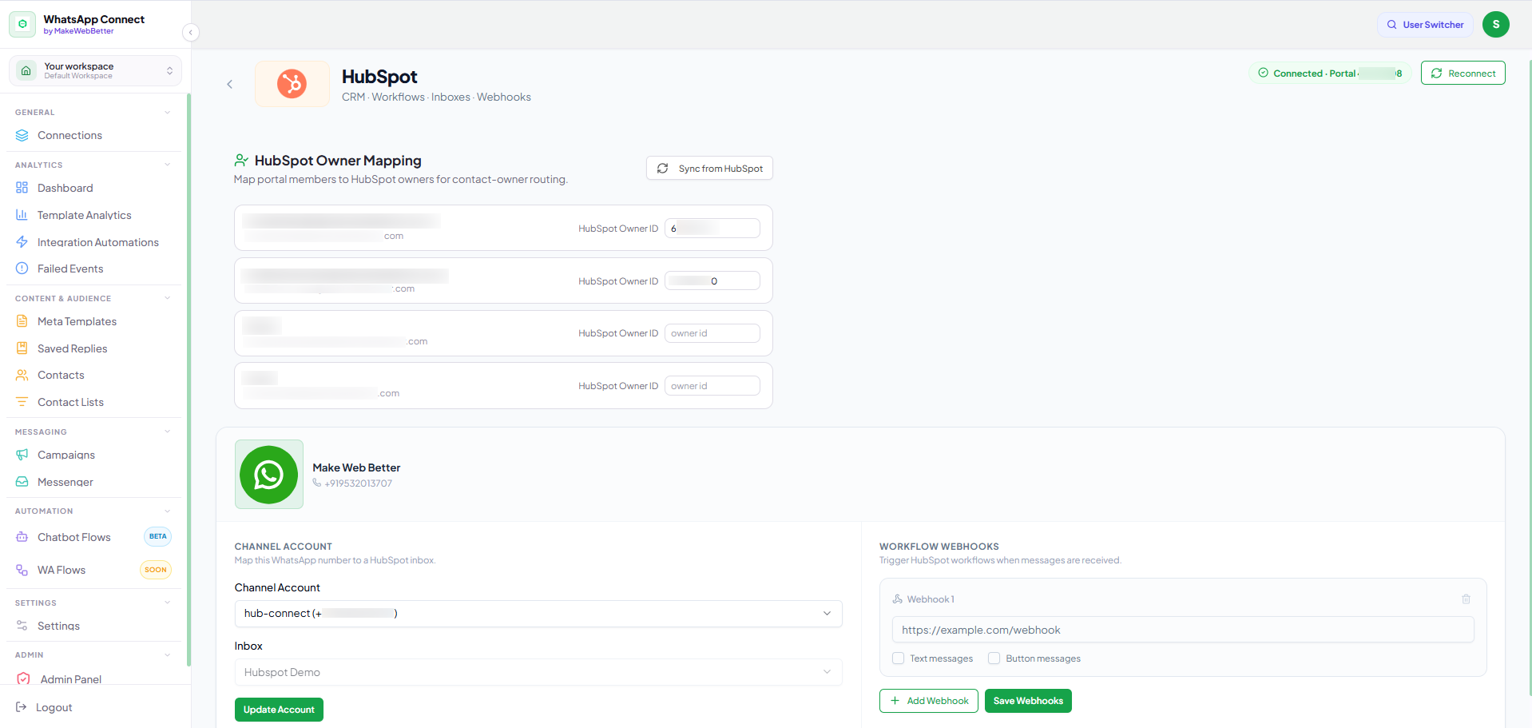Collapse the ADMIN section
The width and height of the screenshot is (1532, 728).
[x=167, y=654]
